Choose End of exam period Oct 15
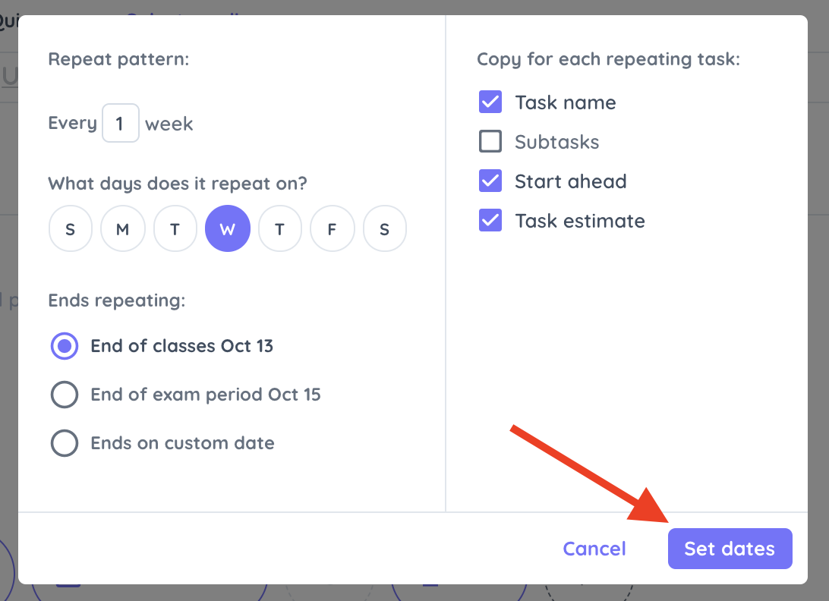 (65, 395)
